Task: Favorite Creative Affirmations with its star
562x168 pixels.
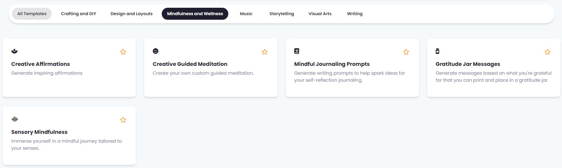Action: pos(123,52)
